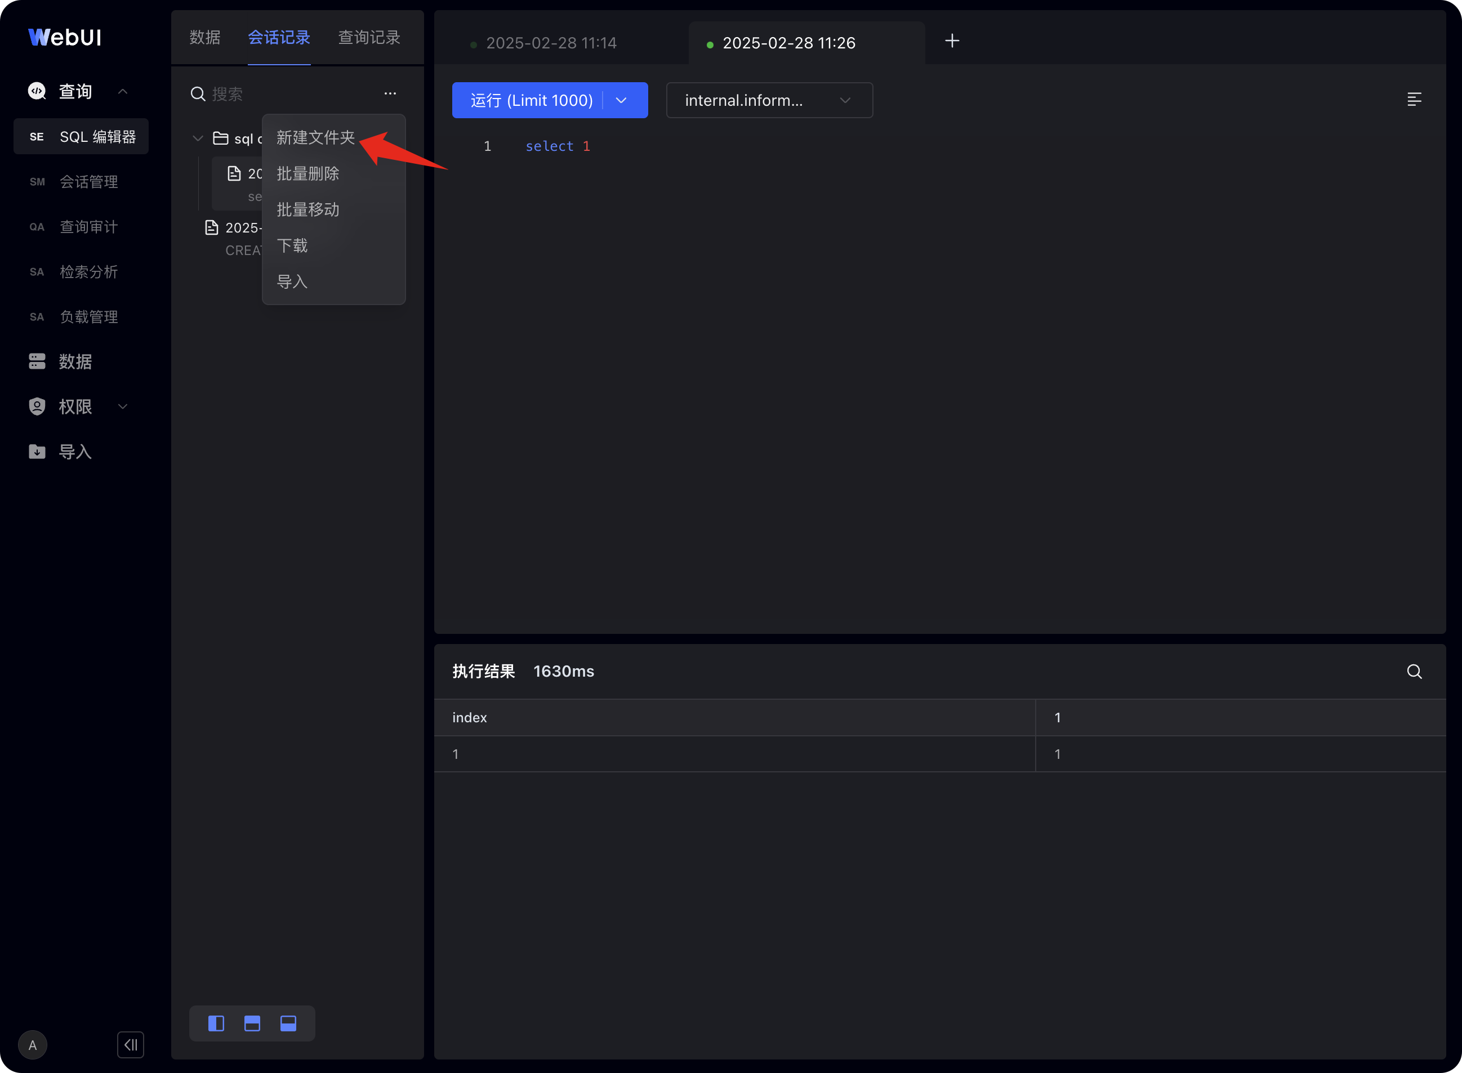Open the 2025- CREATE session file

coord(234,238)
